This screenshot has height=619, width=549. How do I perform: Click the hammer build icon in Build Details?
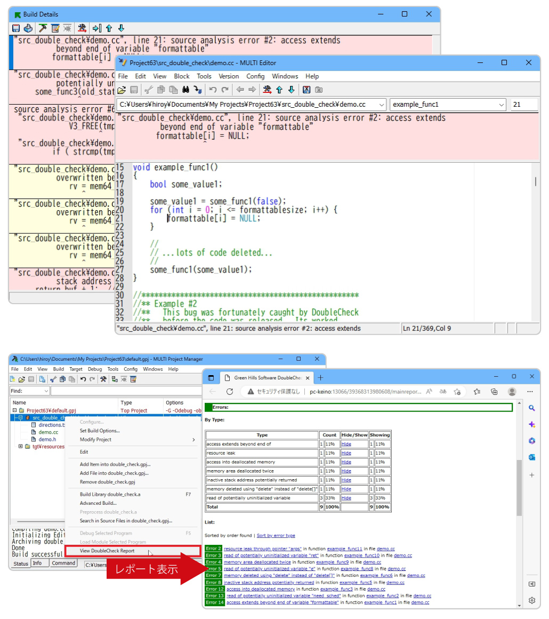(43, 28)
